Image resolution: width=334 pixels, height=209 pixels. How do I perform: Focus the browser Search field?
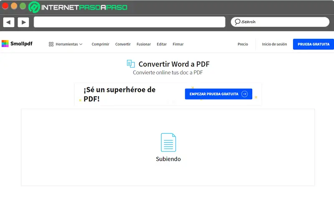280,22
